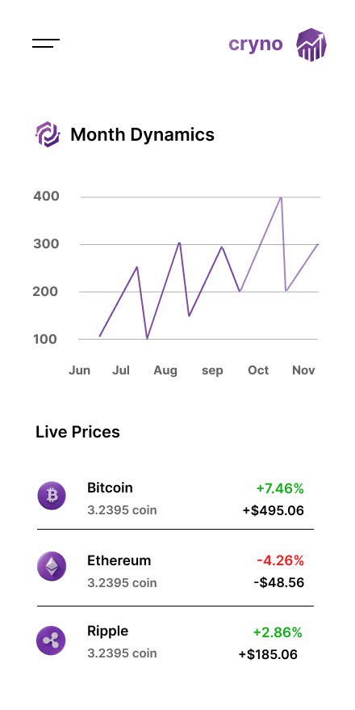Select the Ripple coin icon
This screenshot has height=710, width=355.
(x=51, y=640)
